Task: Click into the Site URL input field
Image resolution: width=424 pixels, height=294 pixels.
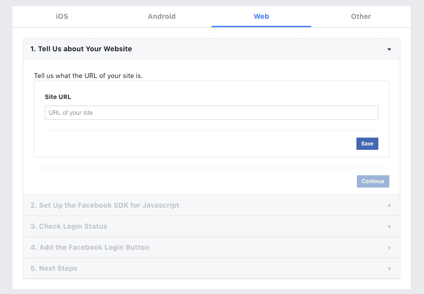Action: [212, 113]
